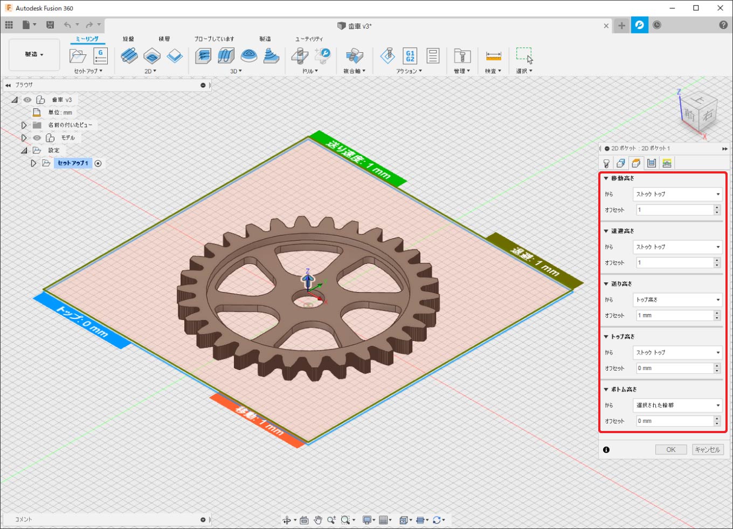Open the Tool tab icon in 2D pocket dialog

click(606, 163)
